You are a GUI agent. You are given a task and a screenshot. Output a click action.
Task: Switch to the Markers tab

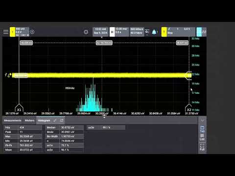[x=29, y=120]
